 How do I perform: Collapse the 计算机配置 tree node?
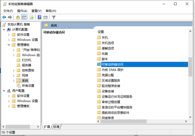click(4, 30)
